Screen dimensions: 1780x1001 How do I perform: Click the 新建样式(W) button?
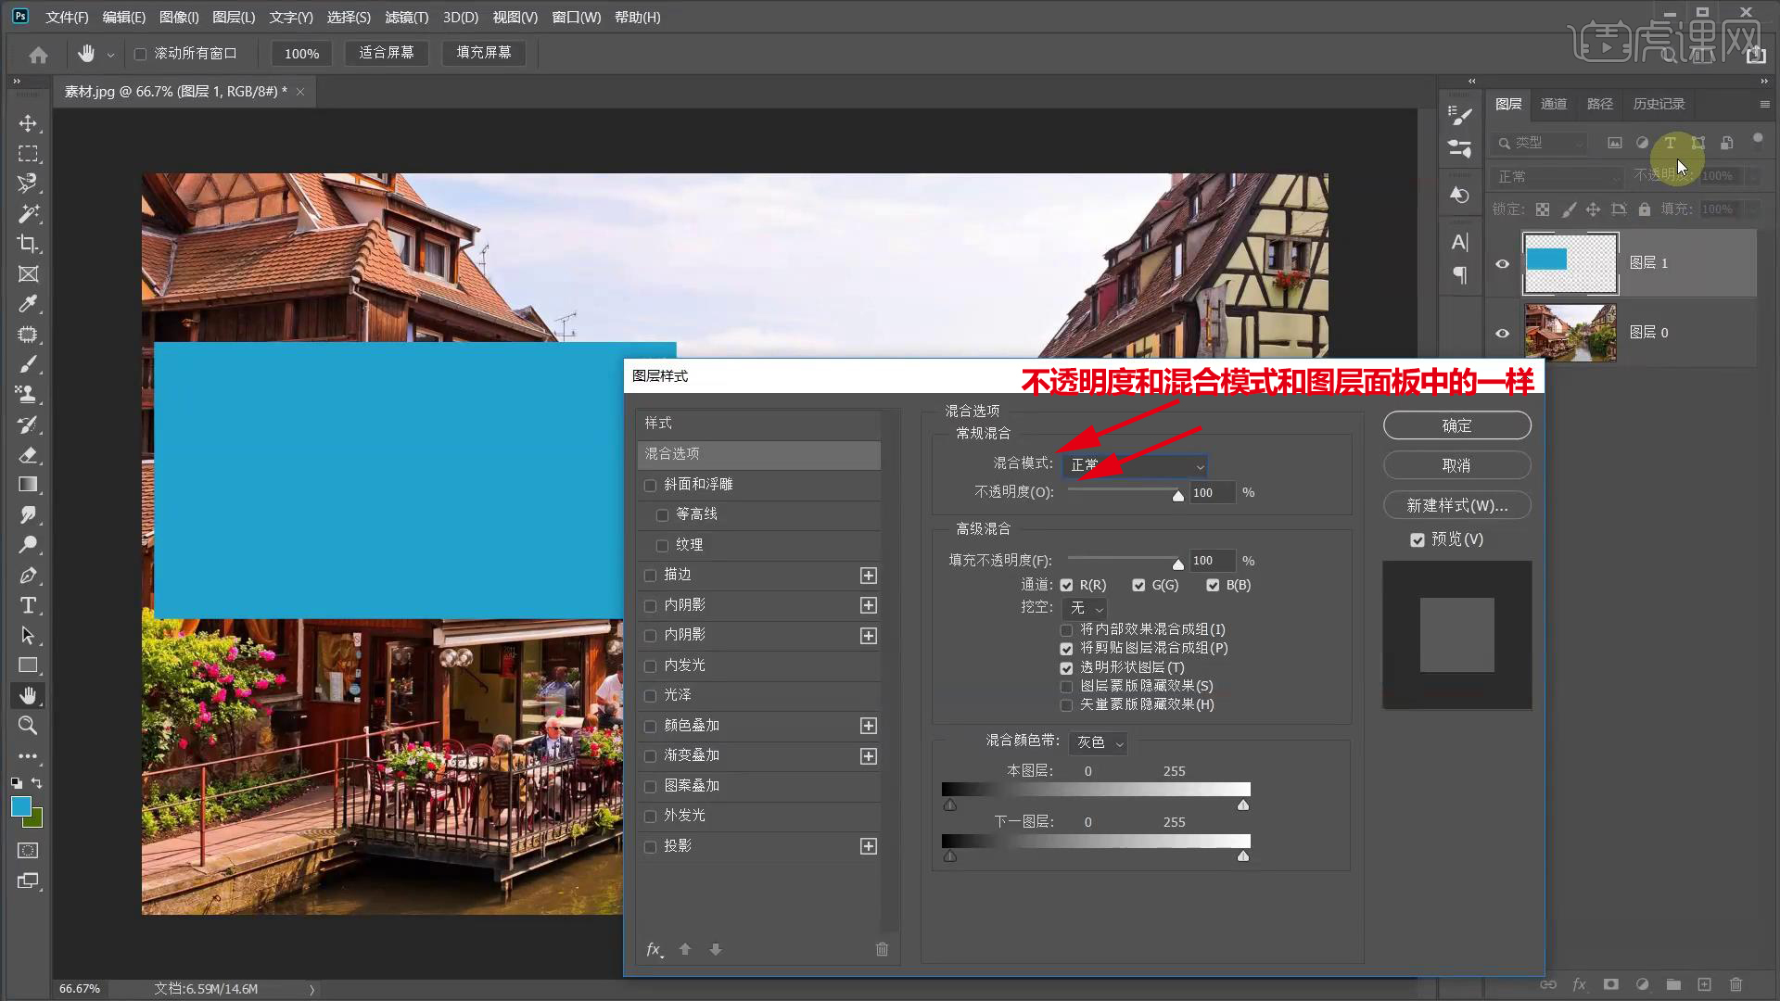click(x=1456, y=505)
